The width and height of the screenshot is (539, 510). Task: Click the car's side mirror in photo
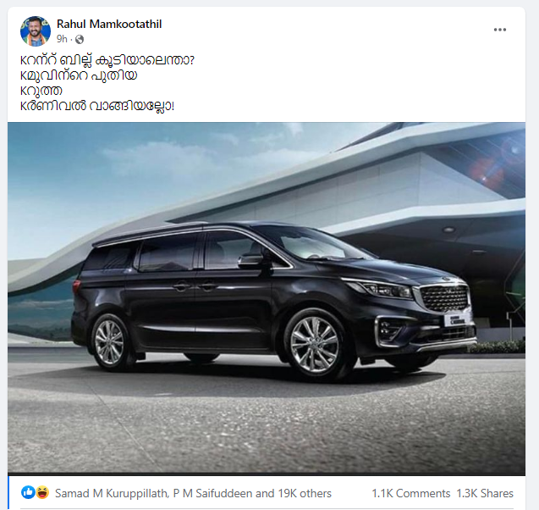pyautogui.click(x=250, y=261)
